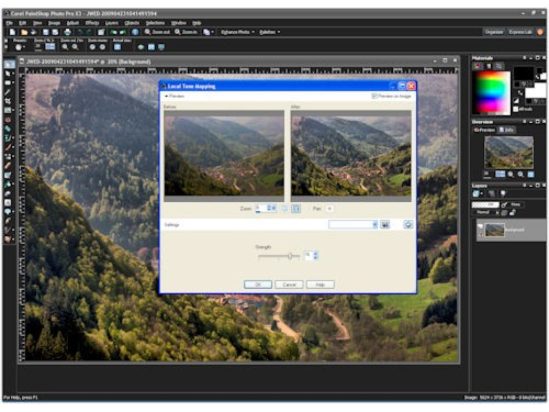This screenshot has width=549, height=412.
Task: Open the Settings presets dropdown in the dialog
Action: tap(376, 225)
